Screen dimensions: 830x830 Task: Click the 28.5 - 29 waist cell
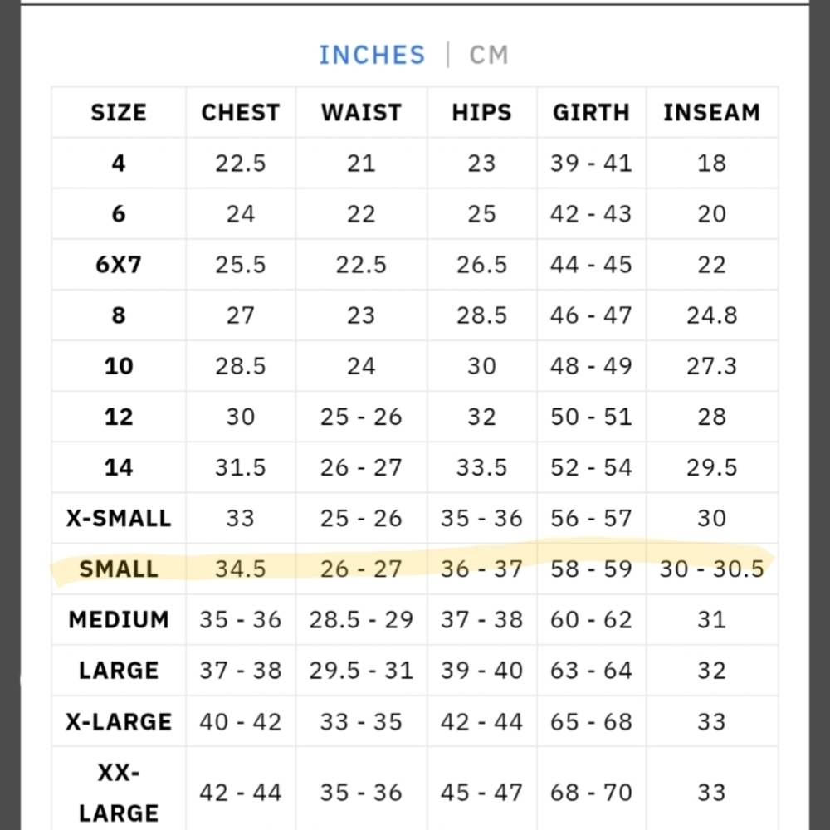[361, 620]
